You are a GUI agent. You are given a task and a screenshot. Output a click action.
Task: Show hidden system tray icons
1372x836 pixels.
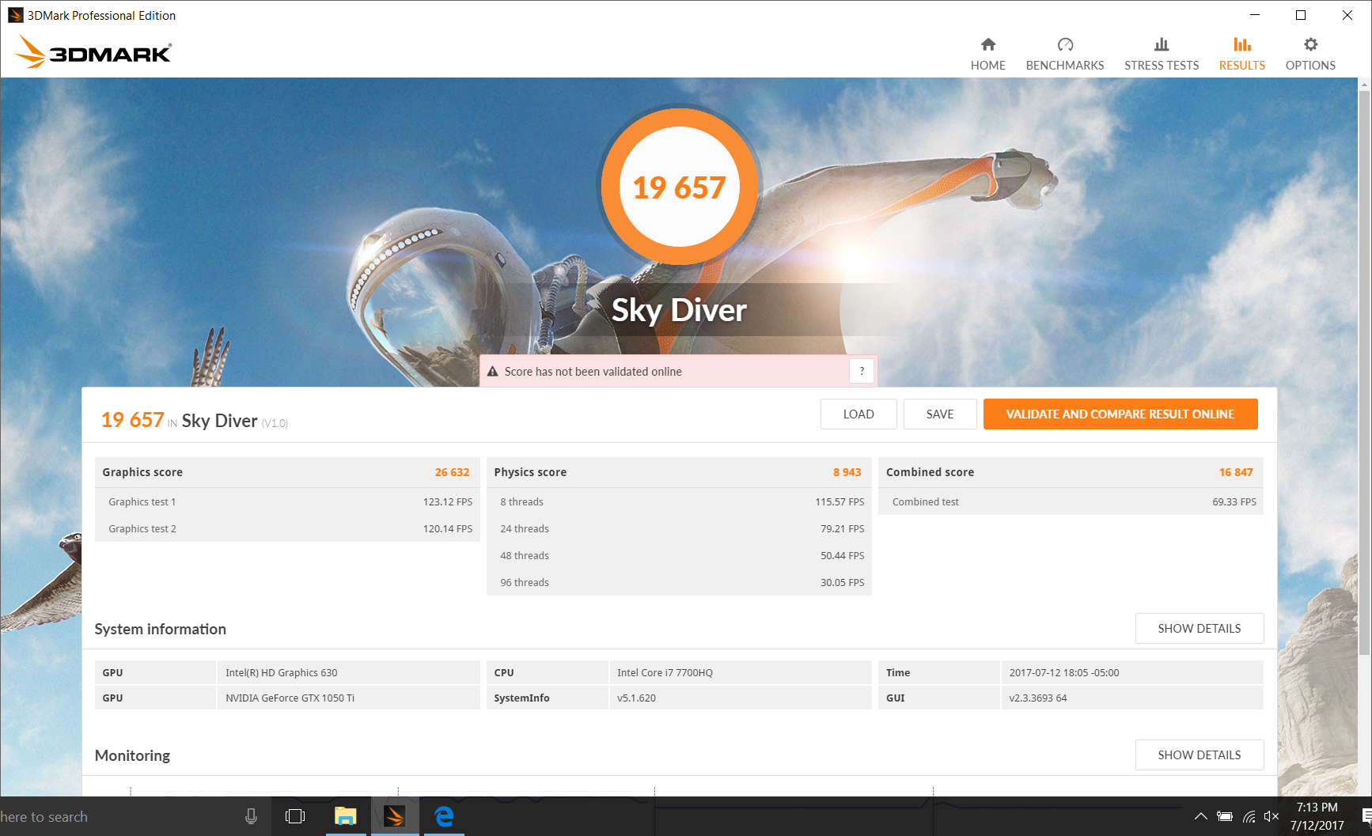point(1201,816)
